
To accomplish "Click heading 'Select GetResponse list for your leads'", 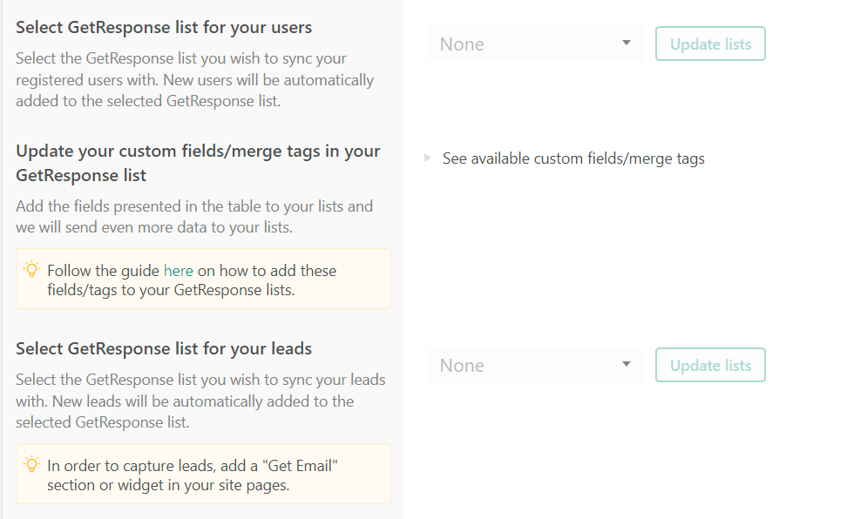I will (164, 349).
